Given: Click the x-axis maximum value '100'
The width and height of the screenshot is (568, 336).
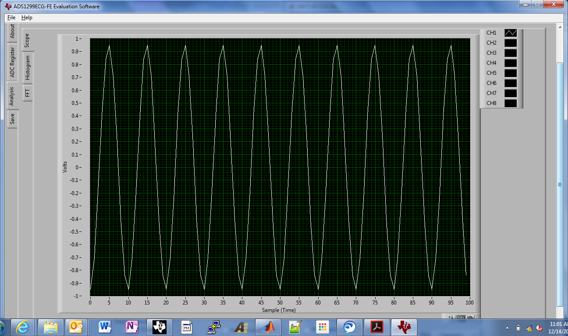Looking at the screenshot, I should click(470, 303).
